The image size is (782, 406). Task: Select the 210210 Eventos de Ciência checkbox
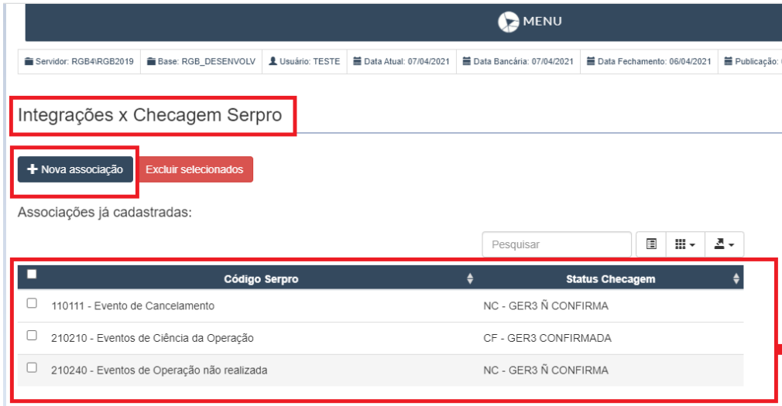point(32,336)
